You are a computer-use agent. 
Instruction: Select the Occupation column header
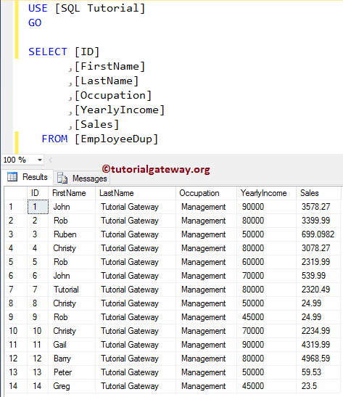206,193
